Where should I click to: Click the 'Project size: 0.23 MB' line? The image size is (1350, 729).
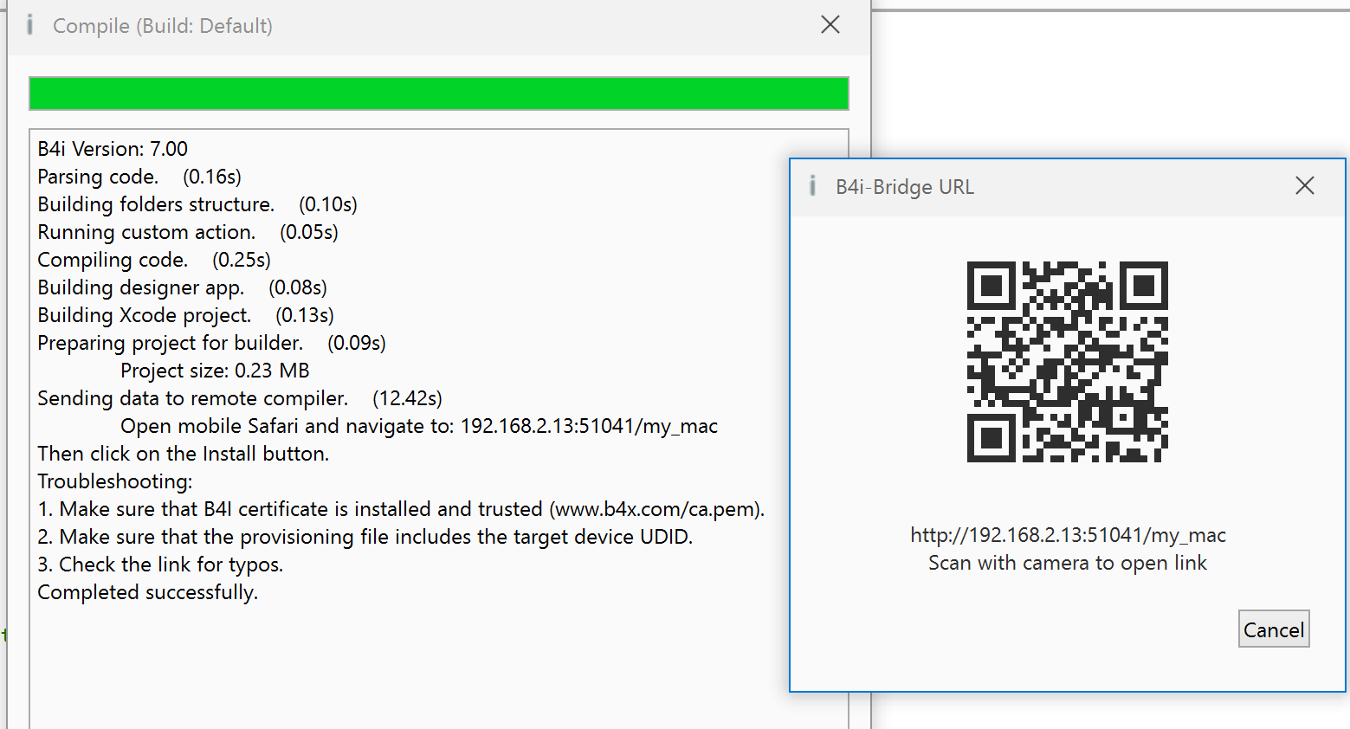(x=215, y=371)
